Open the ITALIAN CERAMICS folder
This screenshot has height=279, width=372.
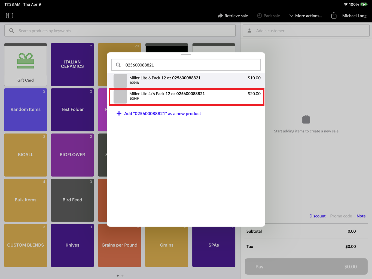(x=72, y=65)
